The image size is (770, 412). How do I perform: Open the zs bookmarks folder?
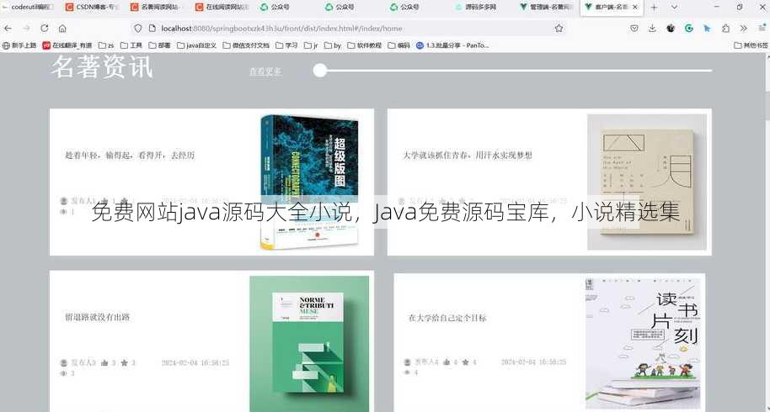point(106,45)
